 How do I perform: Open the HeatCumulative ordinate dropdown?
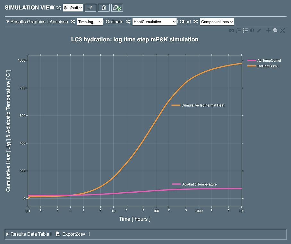(x=154, y=22)
